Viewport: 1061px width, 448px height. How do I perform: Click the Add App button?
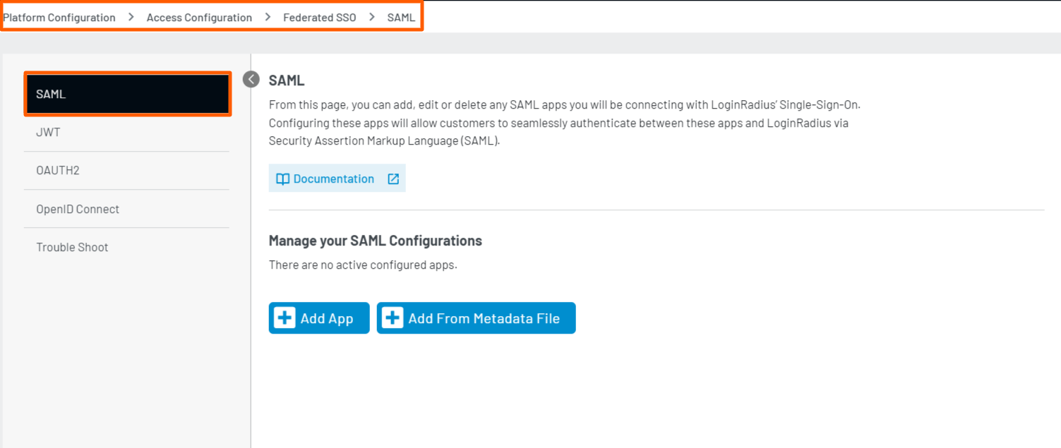tap(319, 317)
